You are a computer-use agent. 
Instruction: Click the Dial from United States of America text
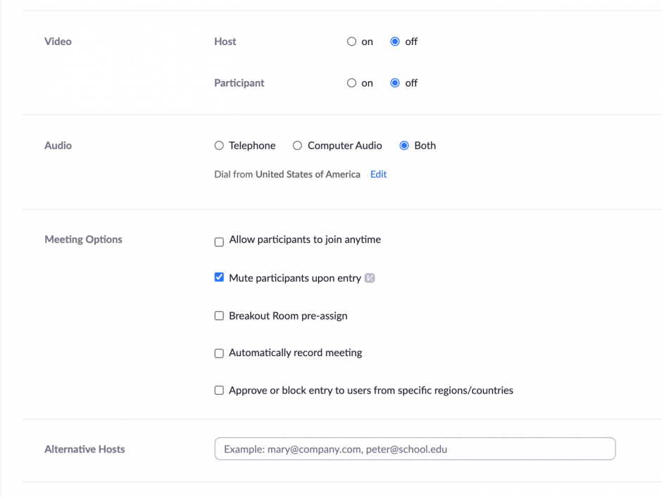(287, 175)
